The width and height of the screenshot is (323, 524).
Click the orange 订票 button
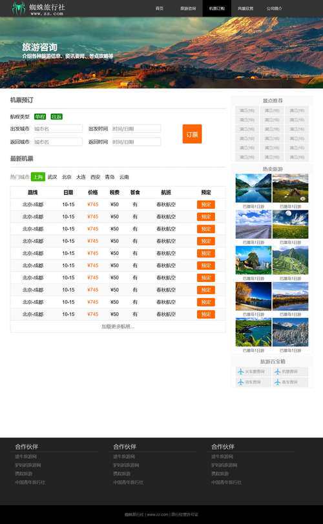[192, 134]
